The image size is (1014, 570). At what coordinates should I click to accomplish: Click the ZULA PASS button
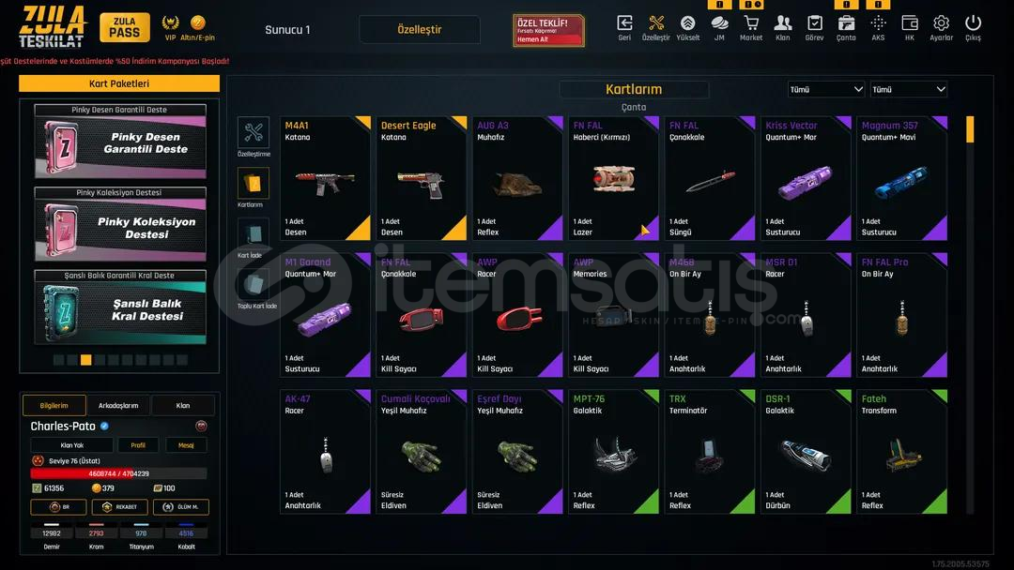124,27
